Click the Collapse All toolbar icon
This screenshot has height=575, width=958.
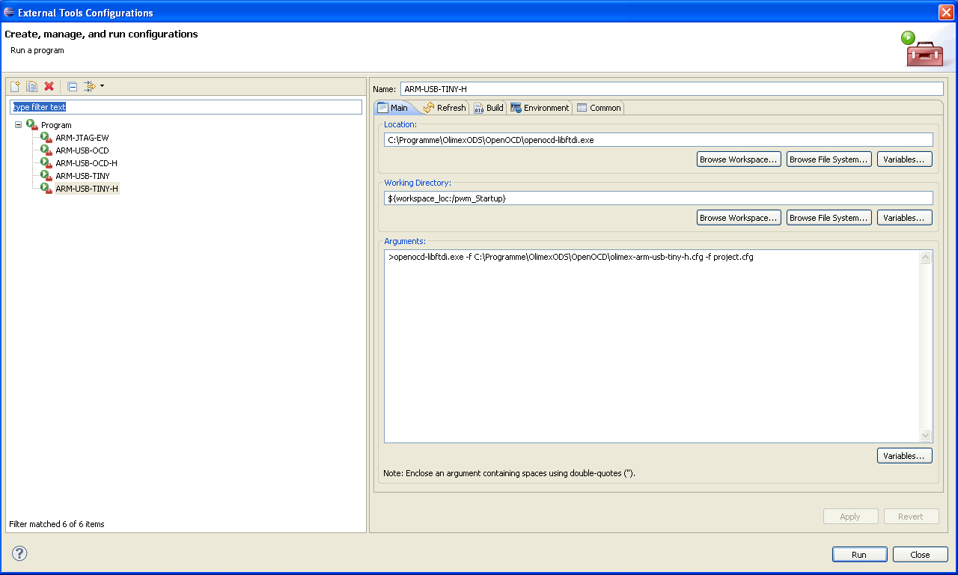point(72,86)
